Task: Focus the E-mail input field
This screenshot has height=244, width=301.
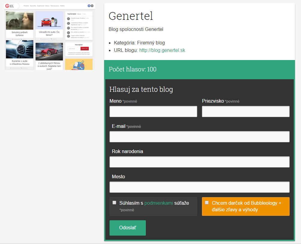Action: coord(200,137)
